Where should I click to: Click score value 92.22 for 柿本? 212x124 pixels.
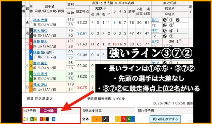[x=82, y=23]
